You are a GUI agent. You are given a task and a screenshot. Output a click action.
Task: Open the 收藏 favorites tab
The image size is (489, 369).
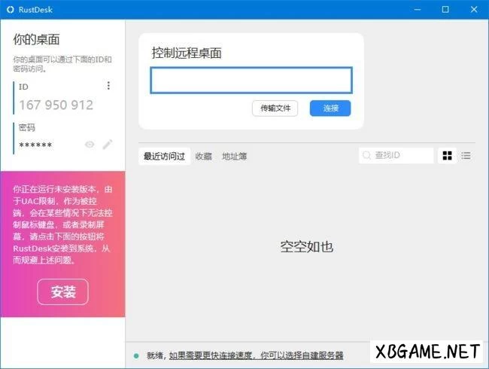[x=203, y=157]
